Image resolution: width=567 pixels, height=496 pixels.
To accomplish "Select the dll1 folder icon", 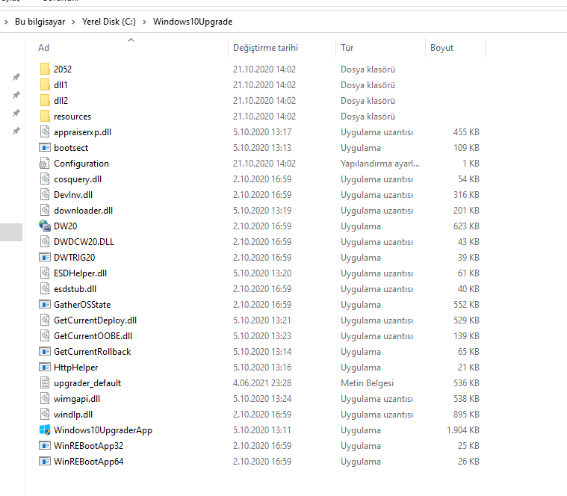I will click(x=45, y=84).
